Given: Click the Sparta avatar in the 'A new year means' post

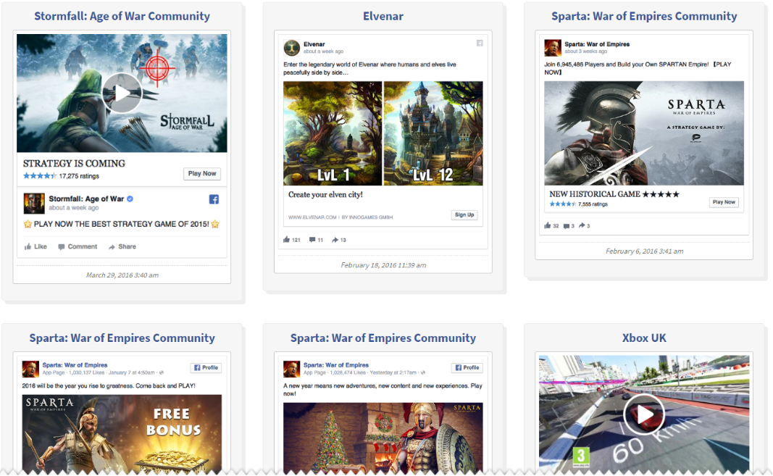Looking at the screenshot, I should tap(291, 369).
